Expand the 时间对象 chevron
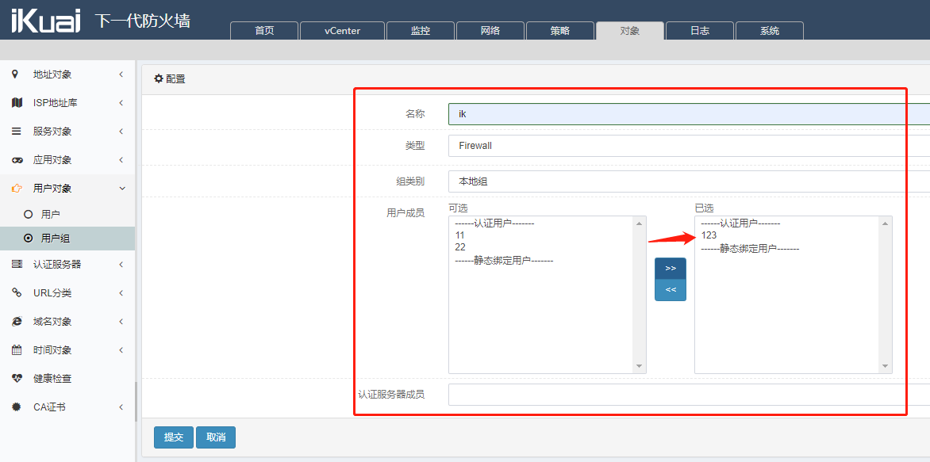This screenshot has height=462, width=930. tap(121, 350)
